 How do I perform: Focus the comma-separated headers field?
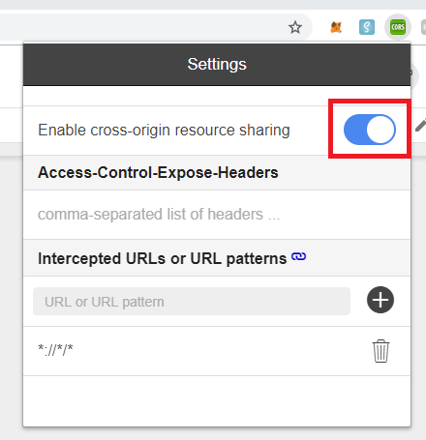(217, 215)
